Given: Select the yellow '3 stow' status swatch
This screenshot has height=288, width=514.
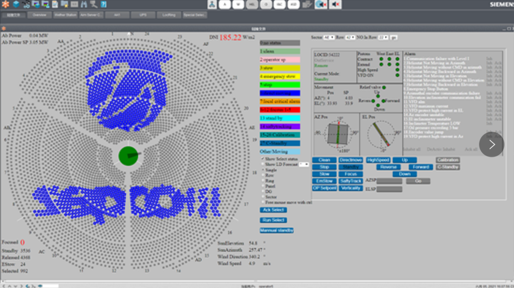Looking at the screenshot, I should pos(280,68).
